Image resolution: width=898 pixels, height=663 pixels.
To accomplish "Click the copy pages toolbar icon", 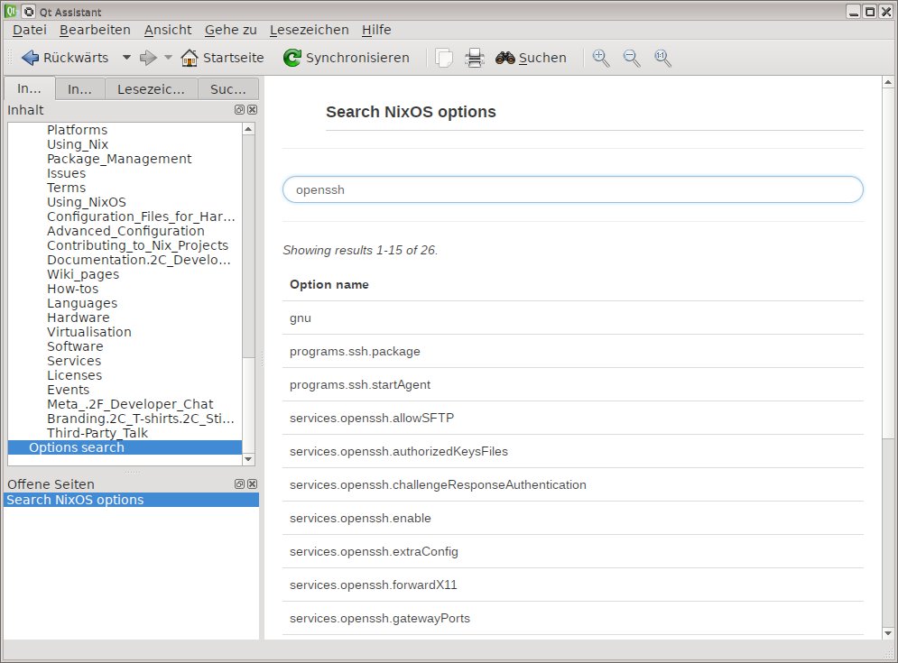I will tap(444, 58).
